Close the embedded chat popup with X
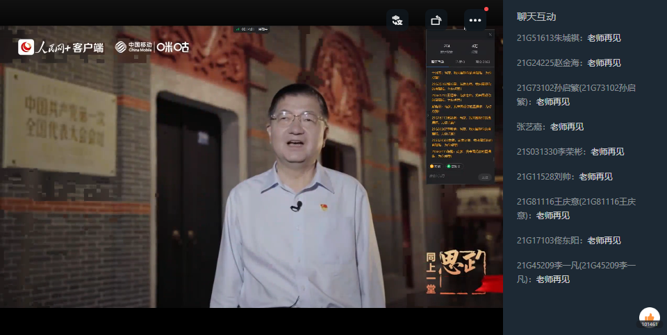The image size is (667, 335). pos(490,34)
